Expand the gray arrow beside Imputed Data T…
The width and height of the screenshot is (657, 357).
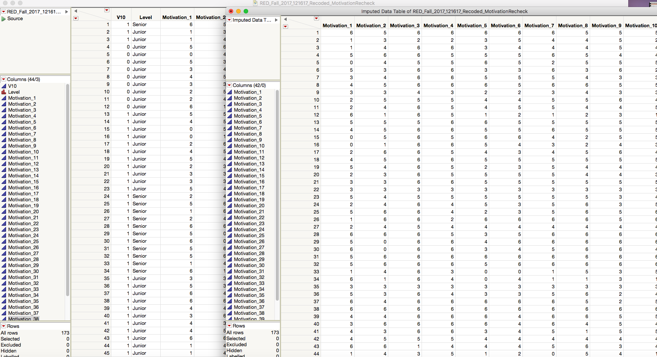(276, 20)
